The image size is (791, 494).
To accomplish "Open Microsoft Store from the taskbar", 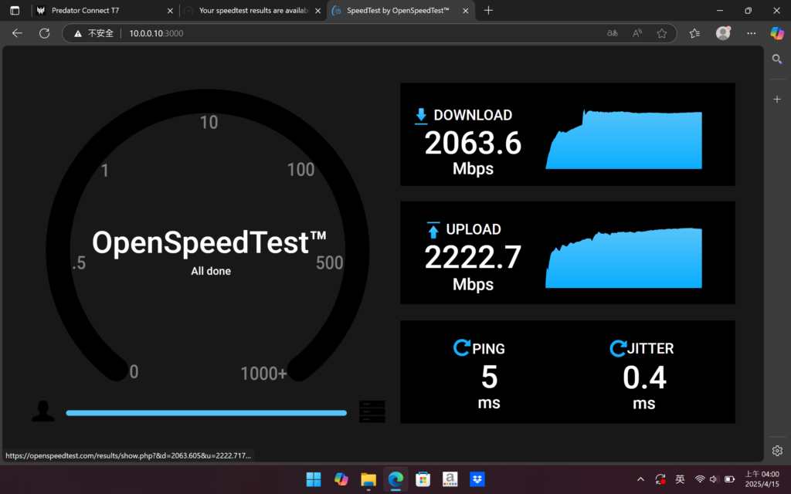I will (x=423, y=479).
